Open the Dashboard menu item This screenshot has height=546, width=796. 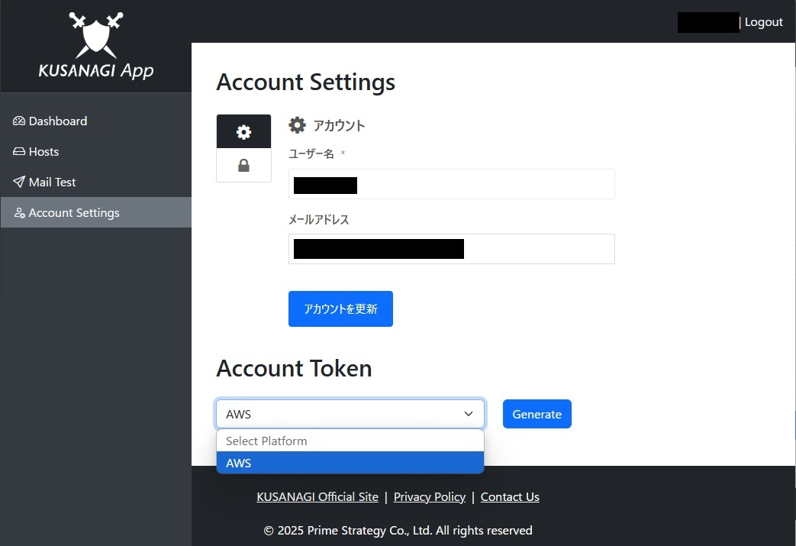tap(58, 121)
